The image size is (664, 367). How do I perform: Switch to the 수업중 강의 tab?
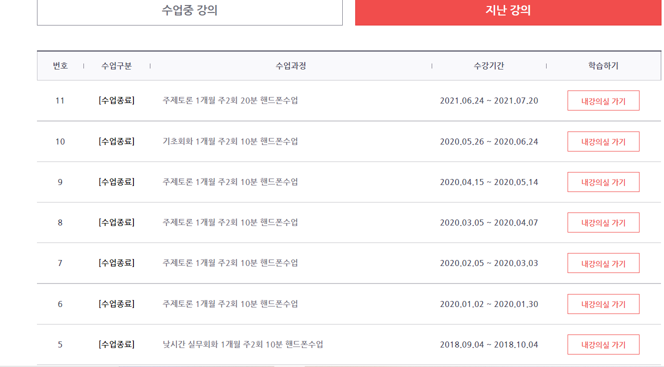point(189,11)
